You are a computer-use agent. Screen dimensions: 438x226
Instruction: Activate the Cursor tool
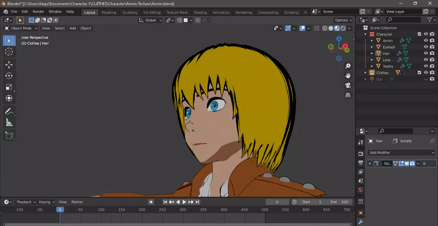[x=9, y=52]
